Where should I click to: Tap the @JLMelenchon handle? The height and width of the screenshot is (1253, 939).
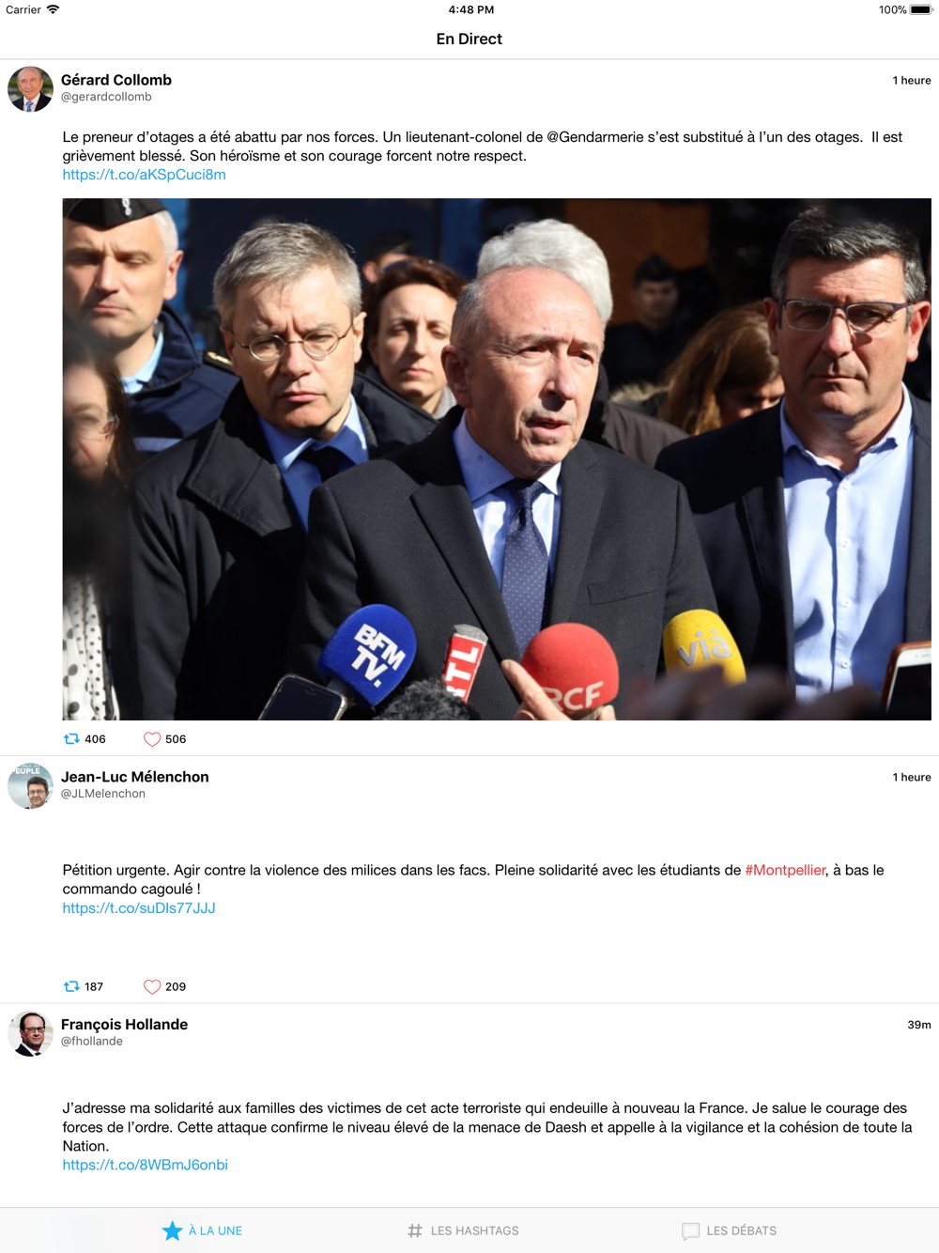(103, 794)
